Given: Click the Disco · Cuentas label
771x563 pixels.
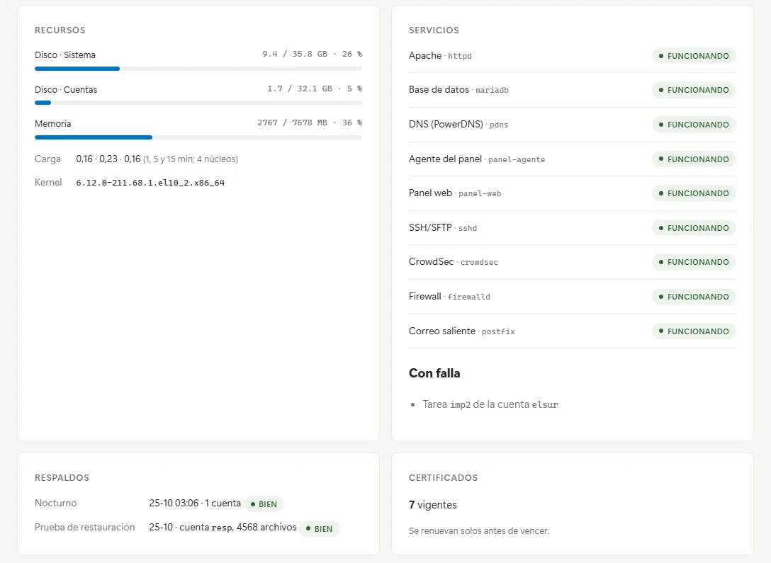Looking at the screenshot, I should [x=66, y=89].
